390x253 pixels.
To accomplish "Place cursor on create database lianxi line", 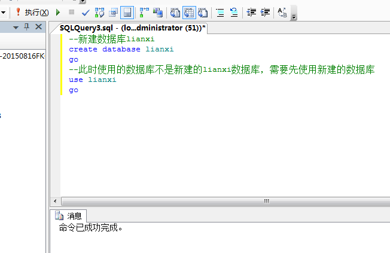I will tap(121, 49).
